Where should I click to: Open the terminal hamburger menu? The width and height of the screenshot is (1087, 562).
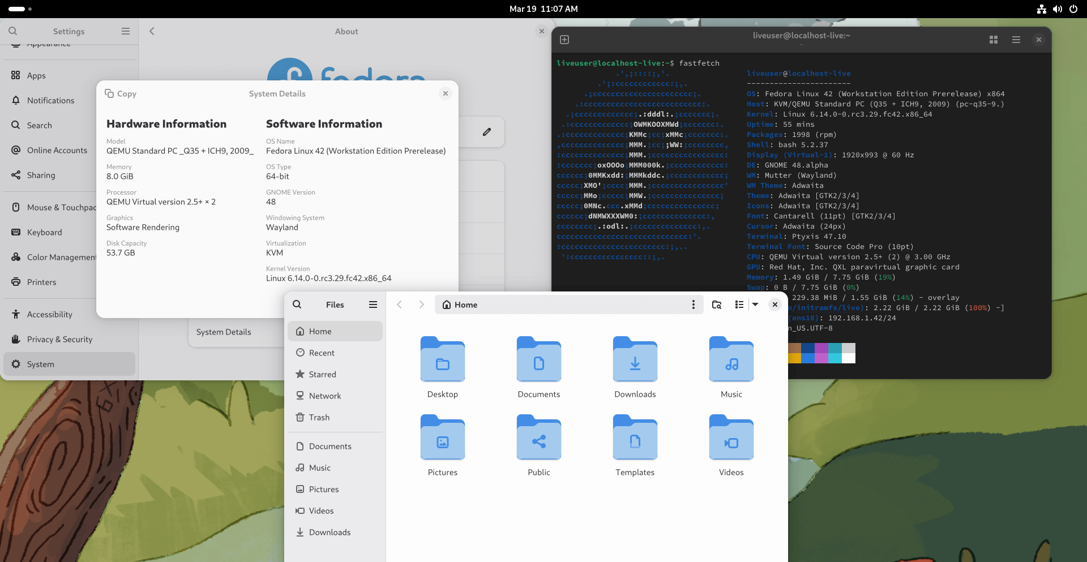(1016, 40)
